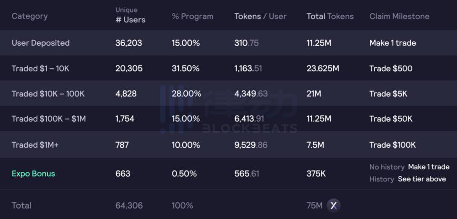The image size is (457, 219).
Task: Select the 23.625M total tokens value
Action: pos(323,68)
